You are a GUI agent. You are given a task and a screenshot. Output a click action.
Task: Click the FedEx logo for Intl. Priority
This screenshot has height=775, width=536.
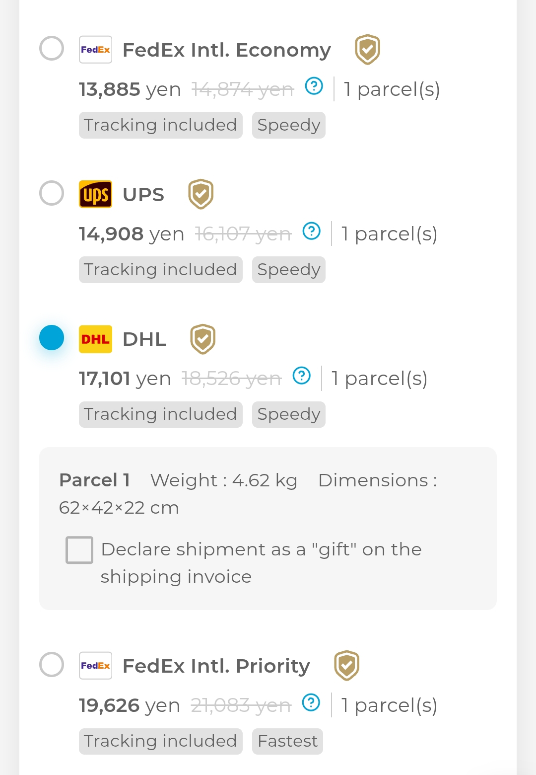click(95, 666)
